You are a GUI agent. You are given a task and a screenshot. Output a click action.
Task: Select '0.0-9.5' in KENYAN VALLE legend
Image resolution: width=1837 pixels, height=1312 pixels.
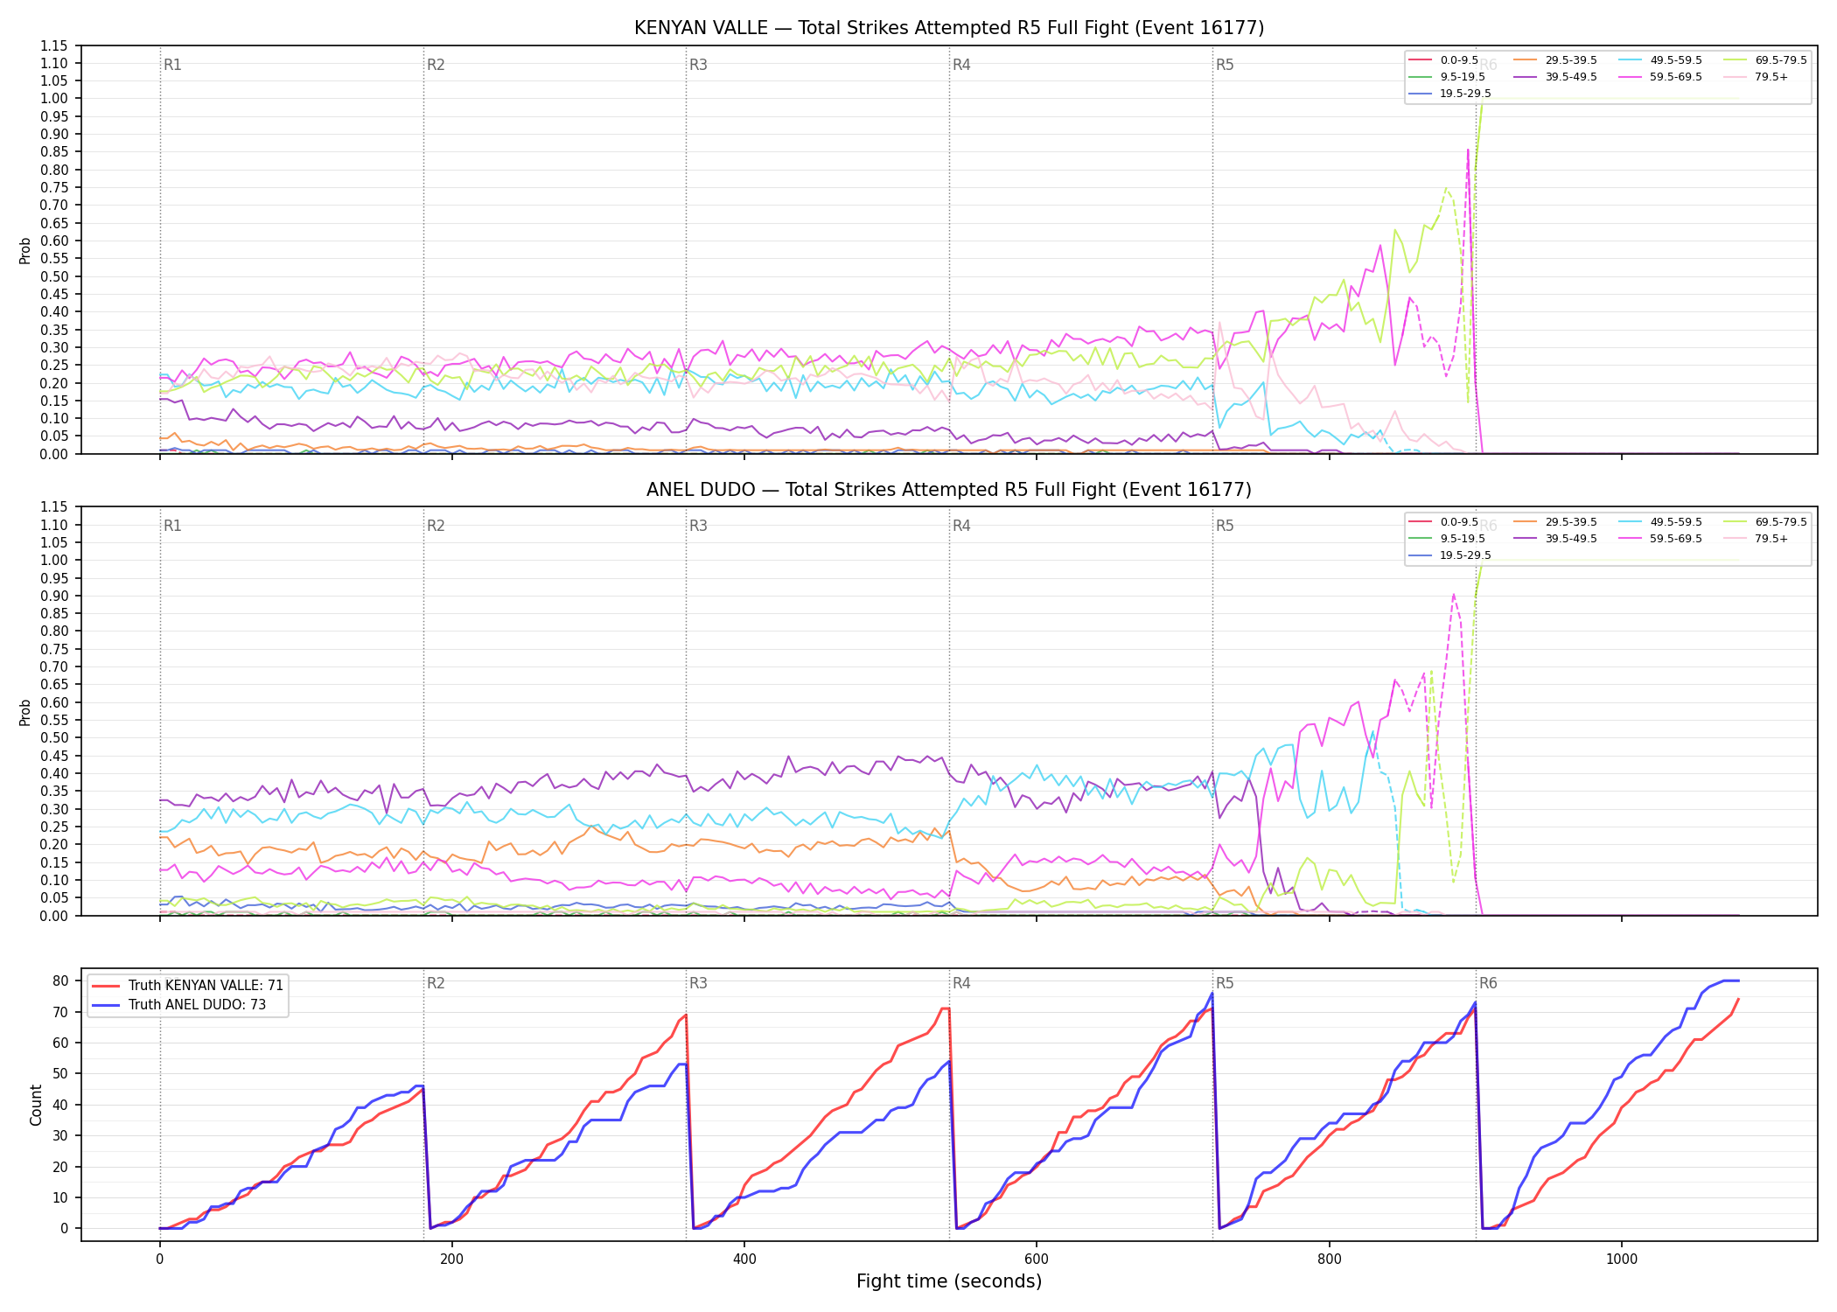tap(1459, 60)
